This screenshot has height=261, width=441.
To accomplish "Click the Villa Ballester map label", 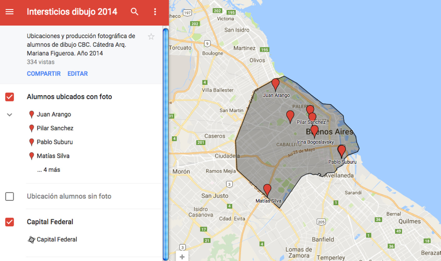I will point(218,90).
